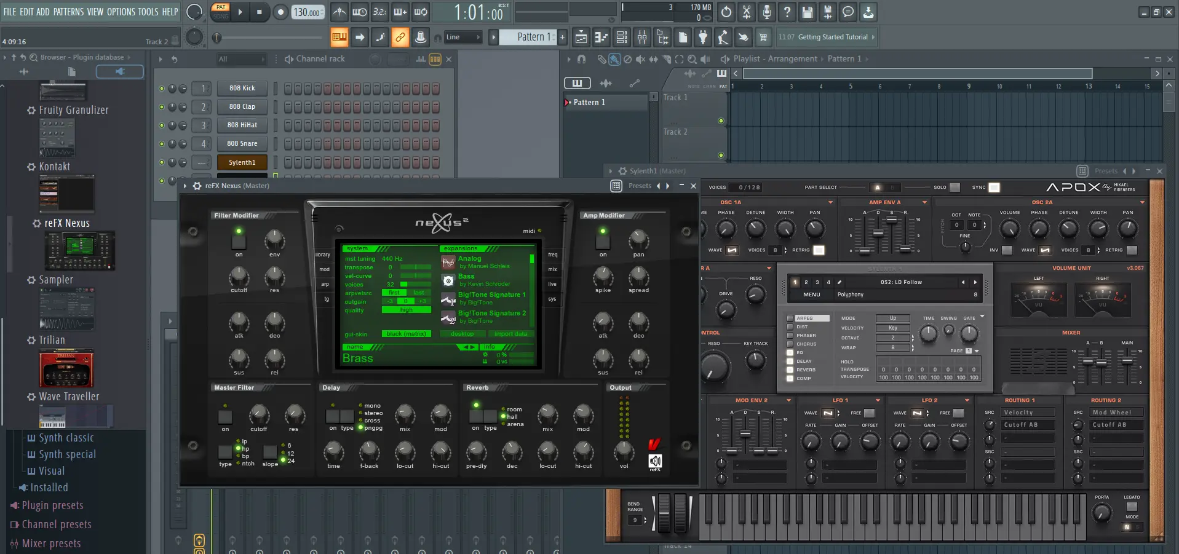Viewport: 1179px width, 554px height.
Task: Expand the OSC 2A dropdown arrow
Action: 1142,202
